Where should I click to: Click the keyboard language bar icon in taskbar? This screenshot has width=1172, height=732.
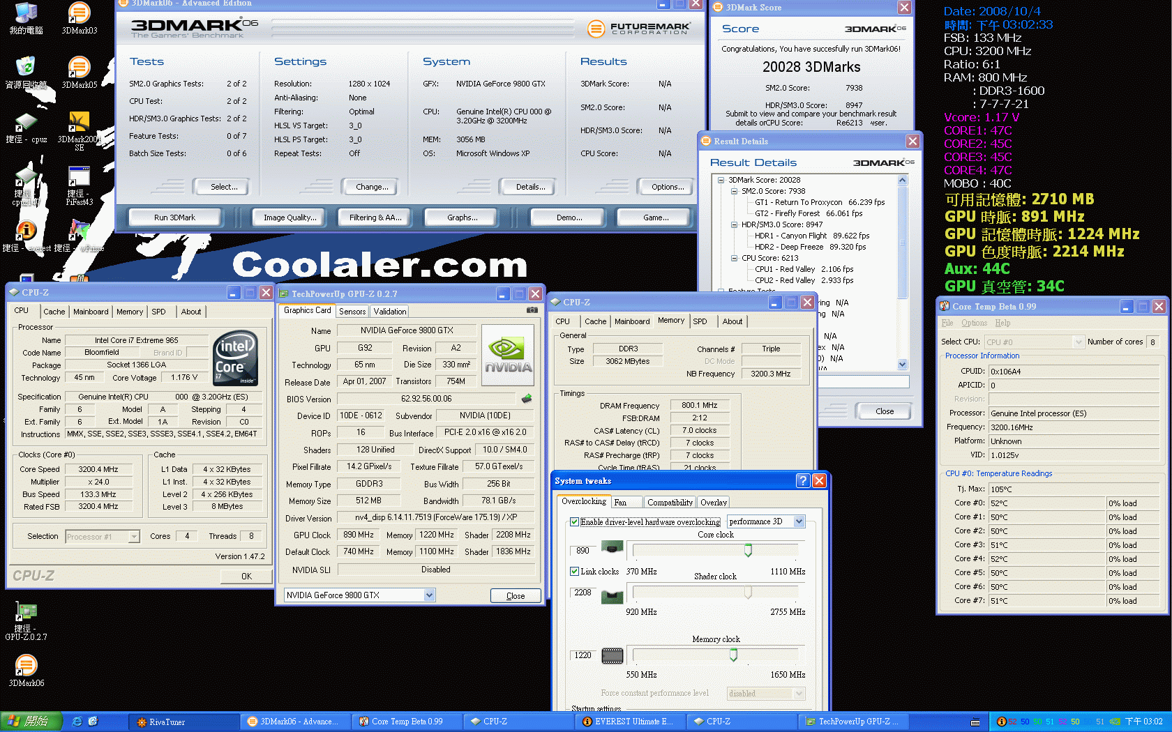975,722
